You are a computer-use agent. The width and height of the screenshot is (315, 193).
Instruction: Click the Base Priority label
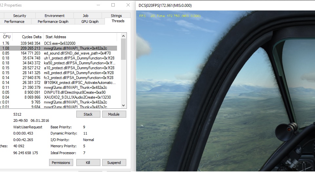coord(61,127)
